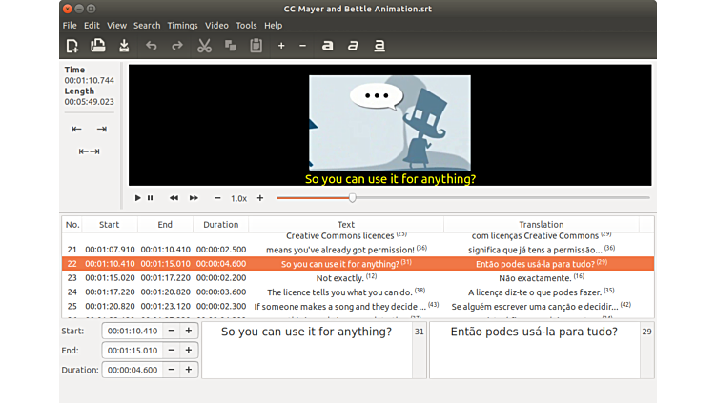Open the Timings menu
This screenshot has height=403, width=717.
[182, 25]
